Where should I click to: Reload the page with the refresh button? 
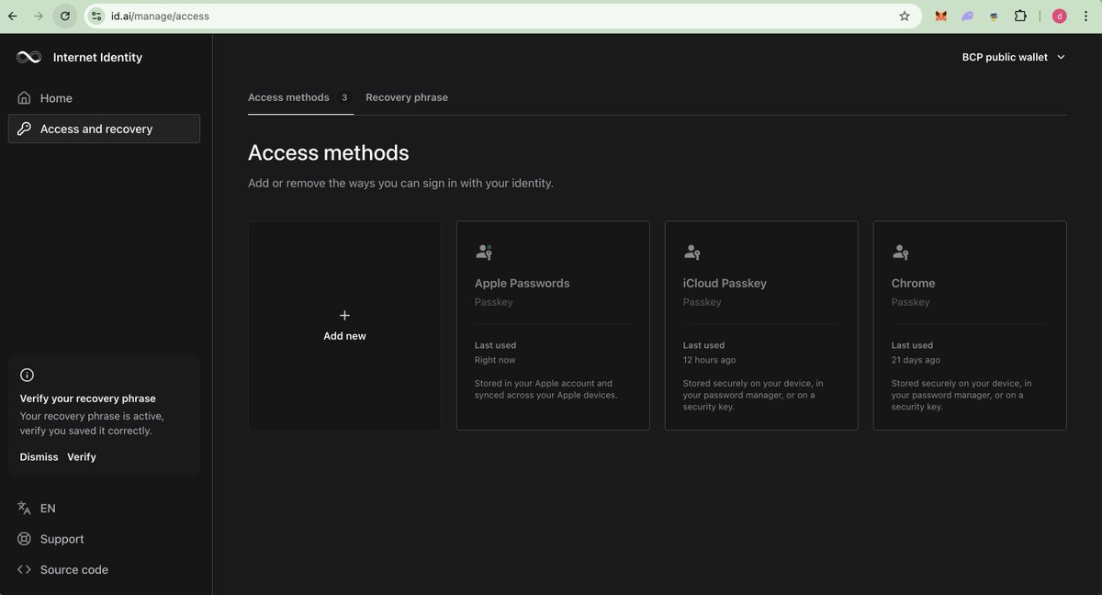point(64,16)
